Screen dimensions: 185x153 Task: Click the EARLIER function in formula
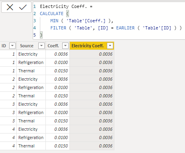[x=125, y=28]
